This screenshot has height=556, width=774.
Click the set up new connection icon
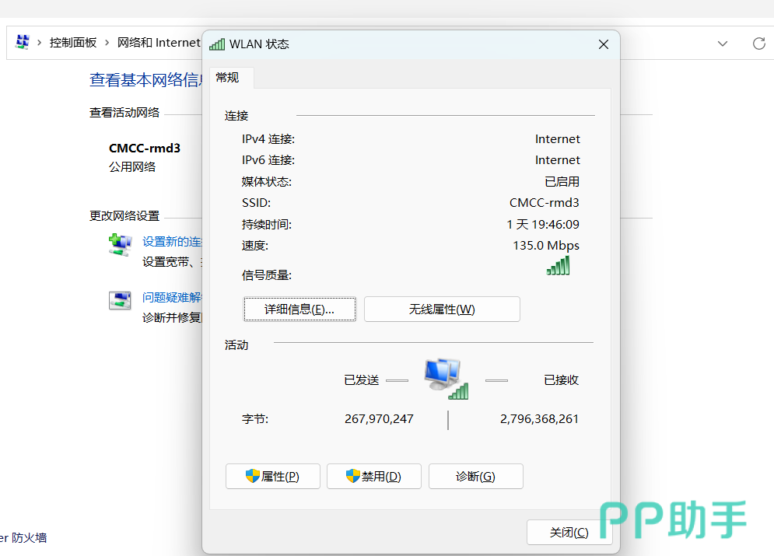120,244
